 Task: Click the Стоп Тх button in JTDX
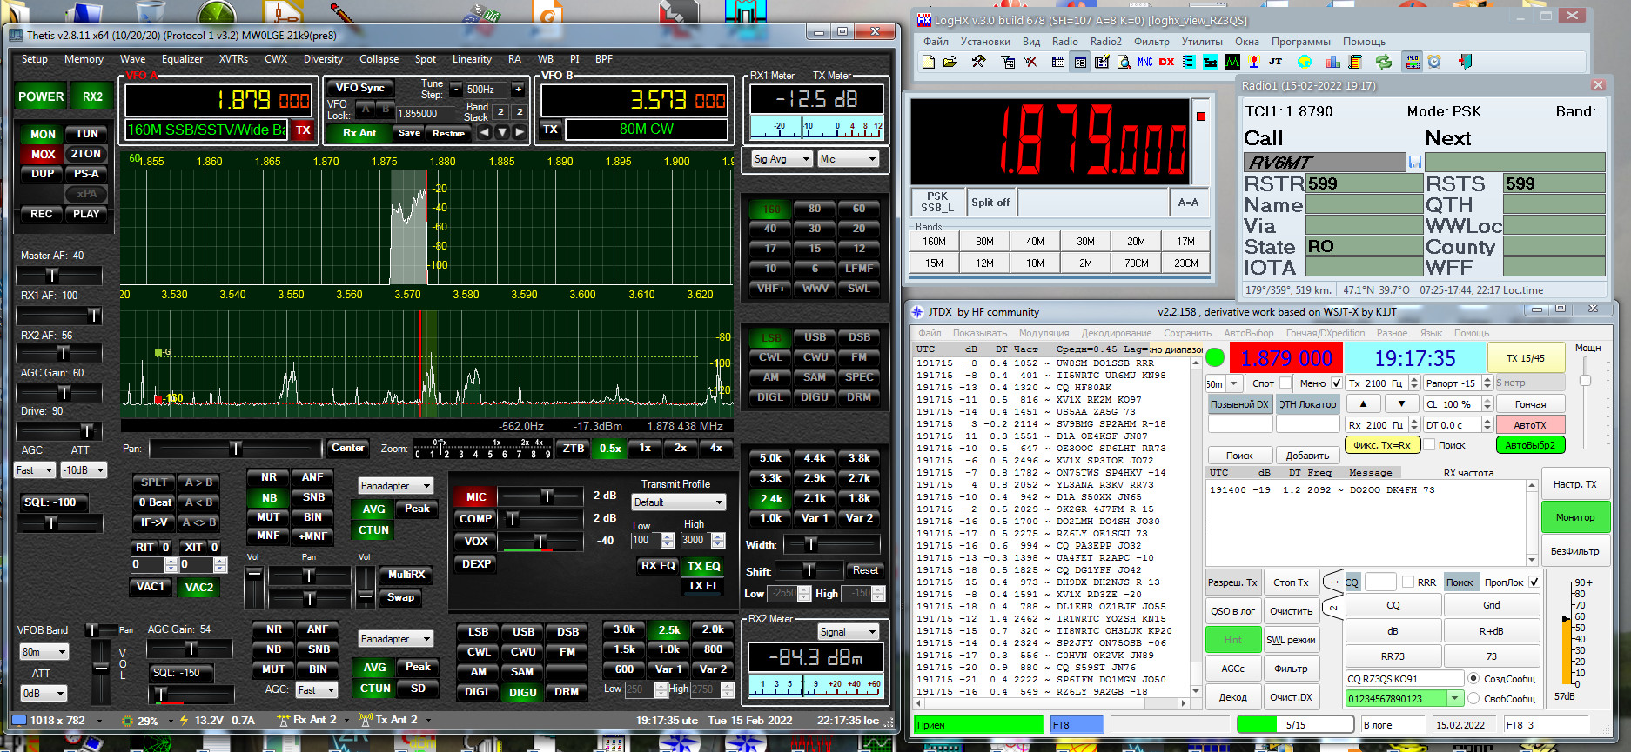coord(1291,582)
